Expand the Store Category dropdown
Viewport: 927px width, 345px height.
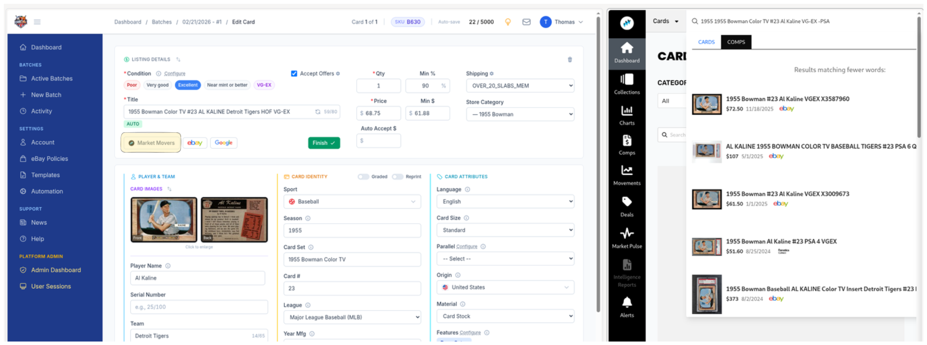point(520,114)
